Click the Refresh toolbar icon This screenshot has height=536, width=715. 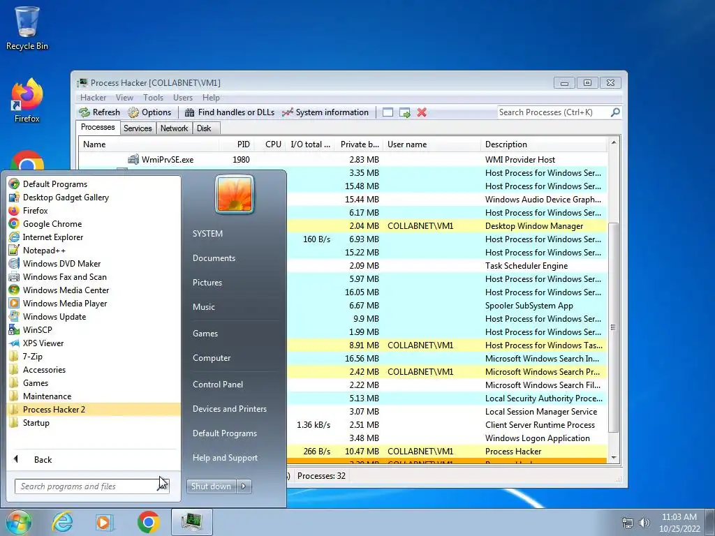click(x=99, y=112)
